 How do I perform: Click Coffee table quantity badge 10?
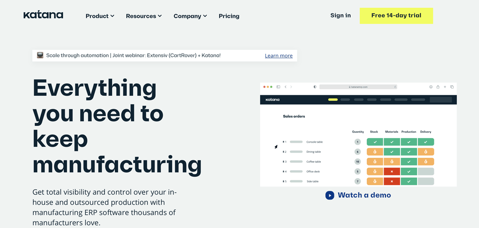pos(358,162)
